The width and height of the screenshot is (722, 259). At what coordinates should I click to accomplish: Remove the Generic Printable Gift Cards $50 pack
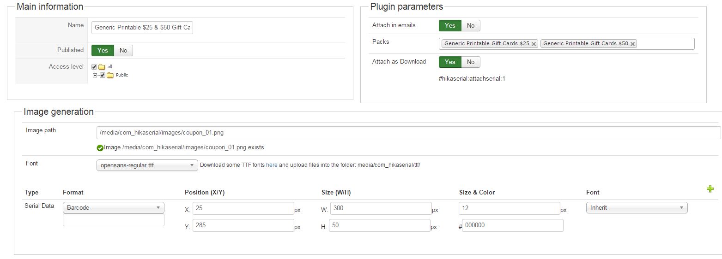pyautogui.click(x=632, y=44)
